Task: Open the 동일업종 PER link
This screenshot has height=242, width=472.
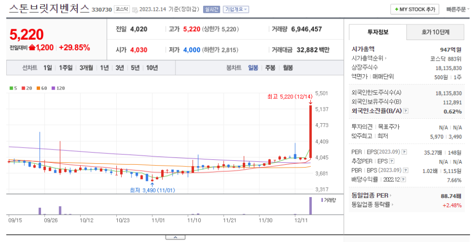Action: 372,196
